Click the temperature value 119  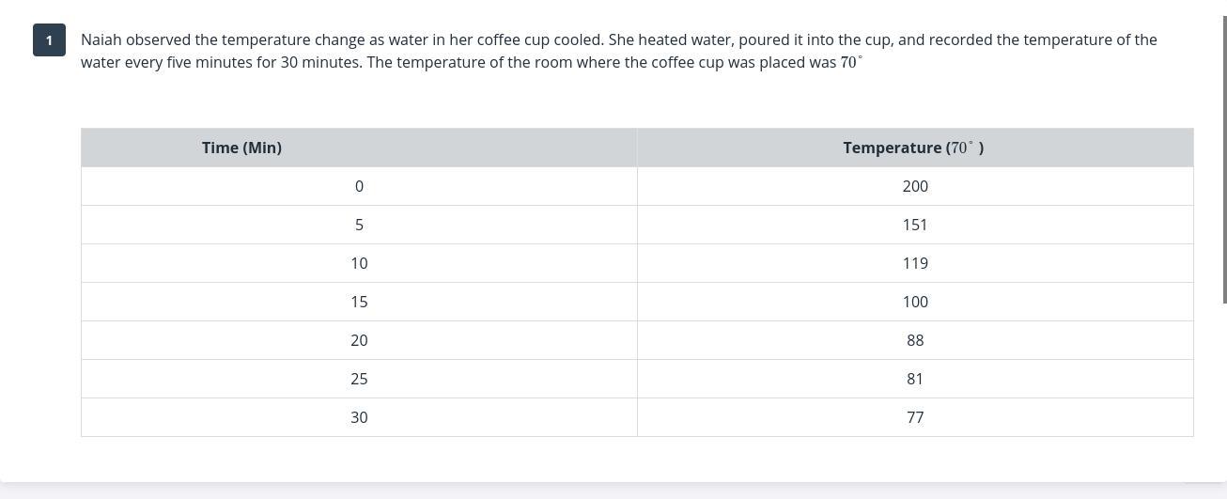[x=915, y=263]
